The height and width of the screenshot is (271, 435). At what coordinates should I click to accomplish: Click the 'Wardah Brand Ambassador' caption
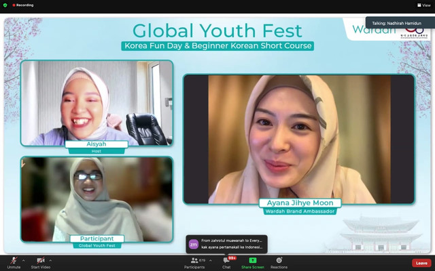tap(300, 211)
